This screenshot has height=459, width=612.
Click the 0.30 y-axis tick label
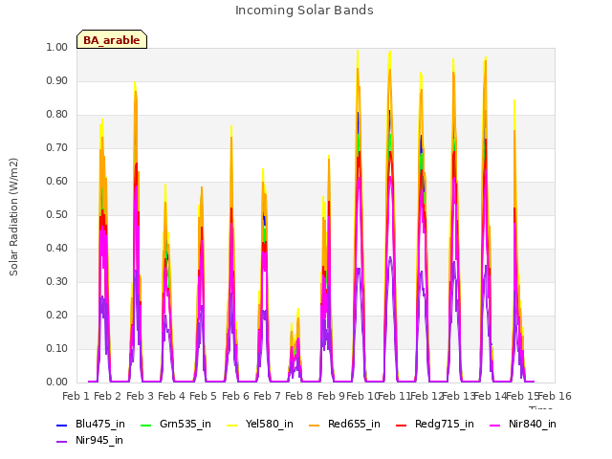pyautogui.click(x=57, y=282)
